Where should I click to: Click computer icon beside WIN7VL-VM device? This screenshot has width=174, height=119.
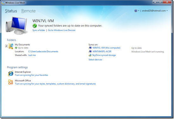coord(90,48)
